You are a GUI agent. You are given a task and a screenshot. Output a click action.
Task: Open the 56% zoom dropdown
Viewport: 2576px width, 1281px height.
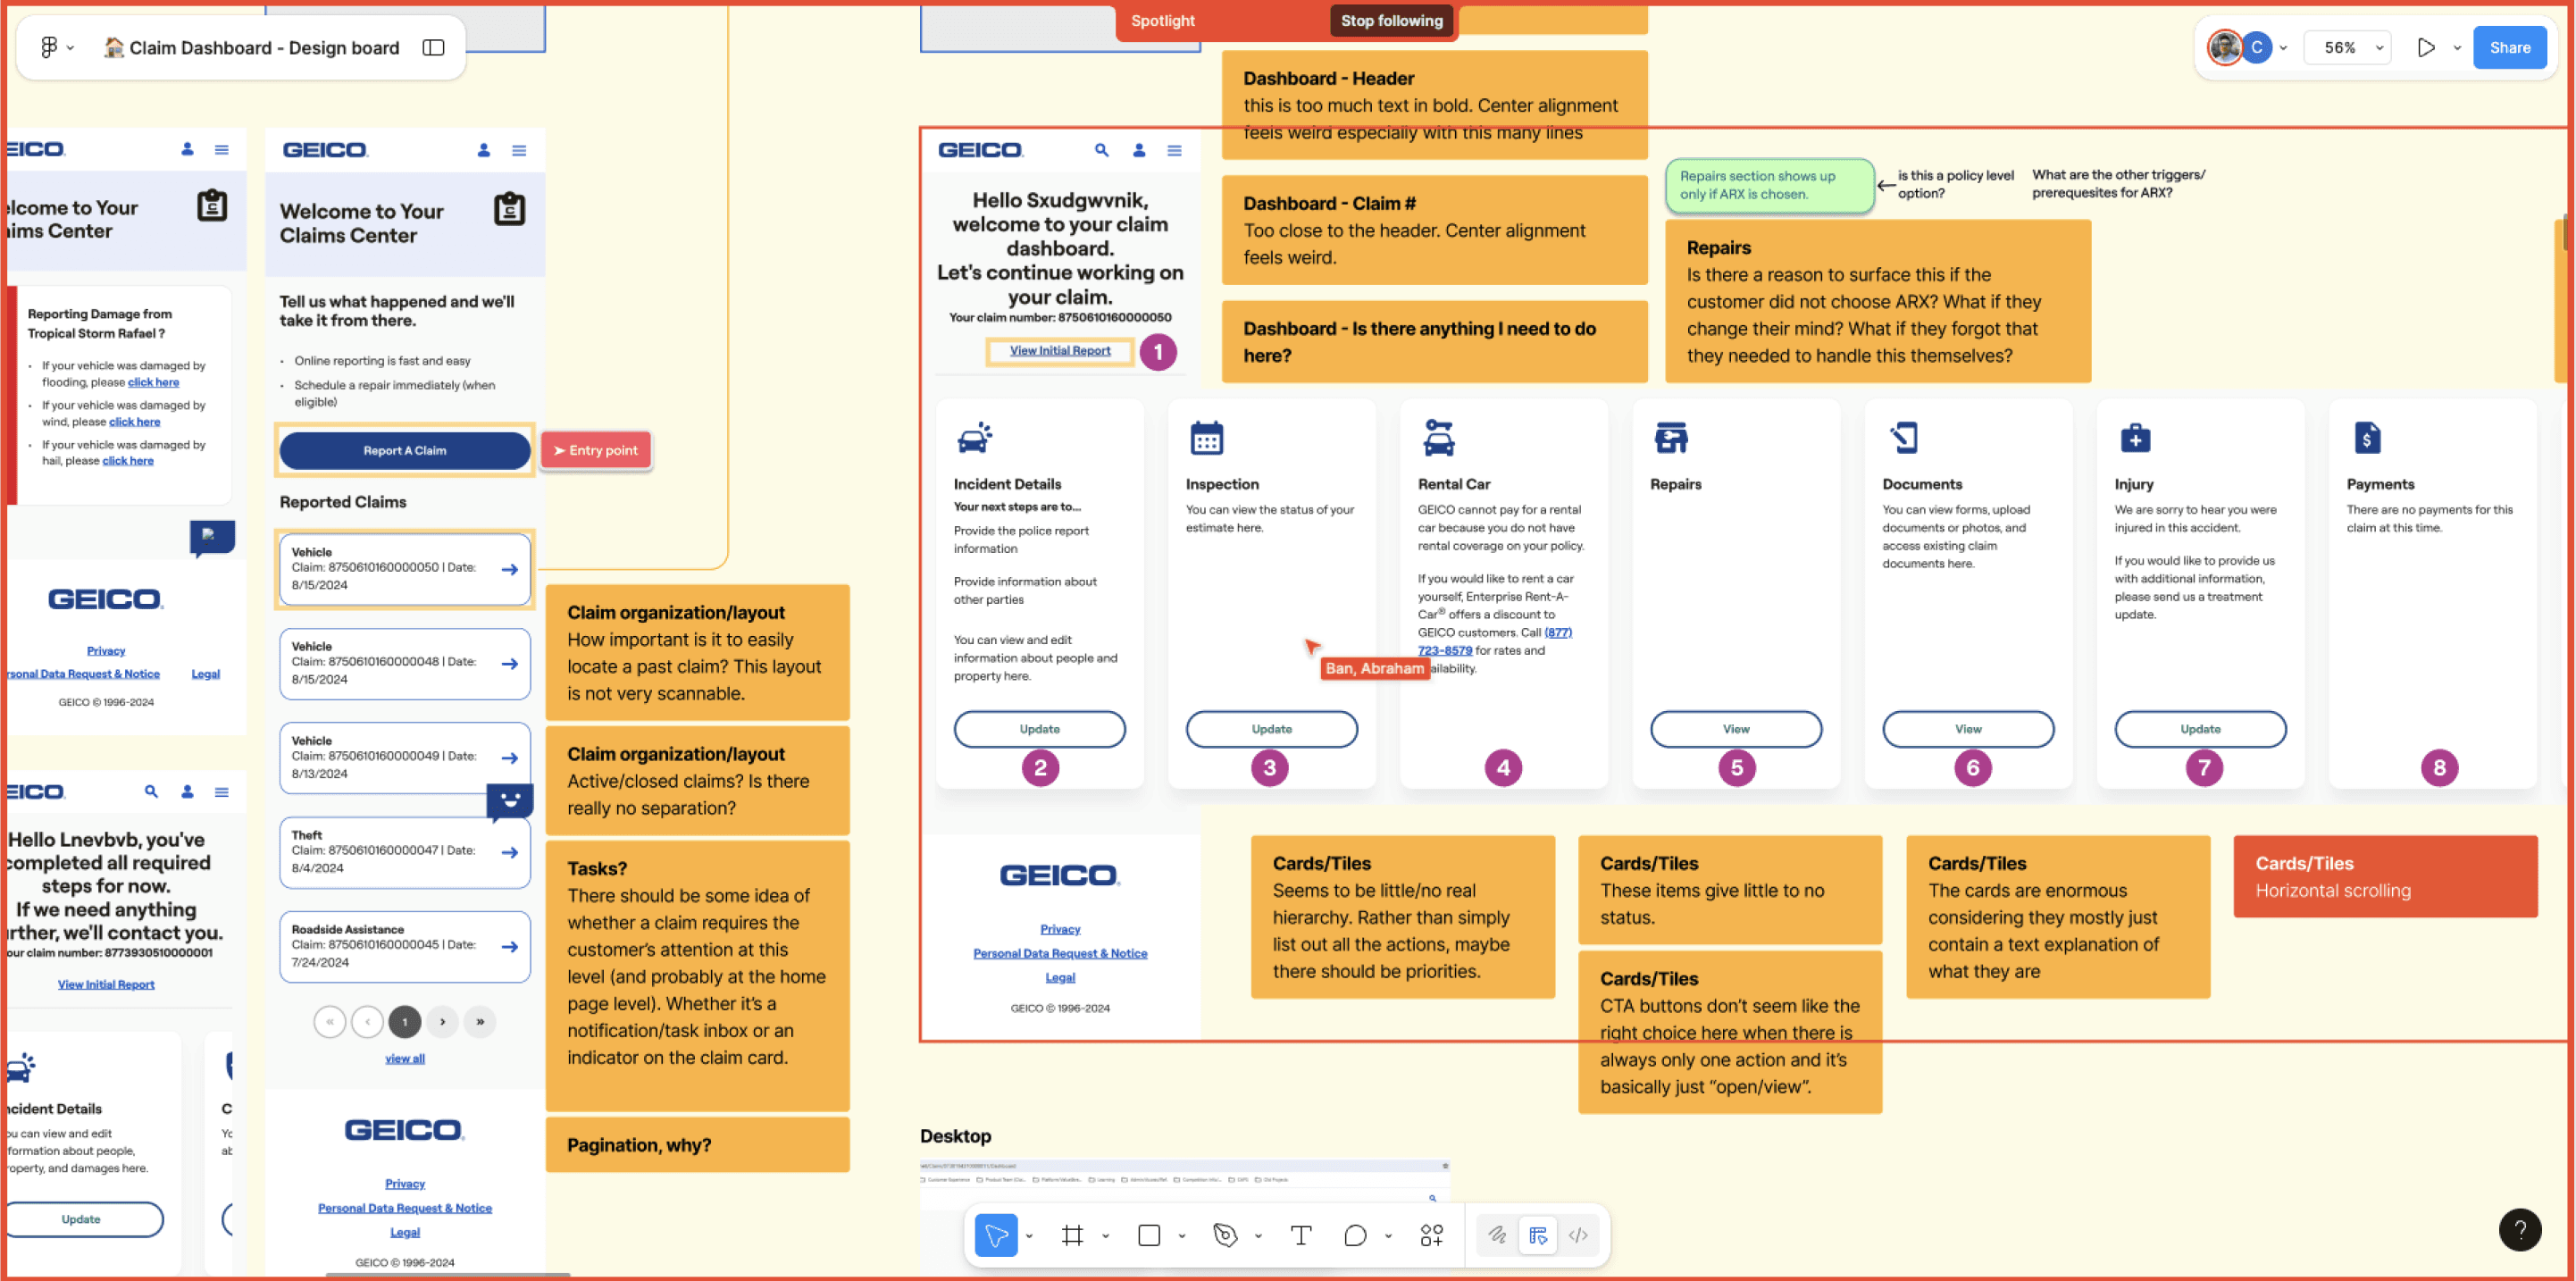point(2346,47)
